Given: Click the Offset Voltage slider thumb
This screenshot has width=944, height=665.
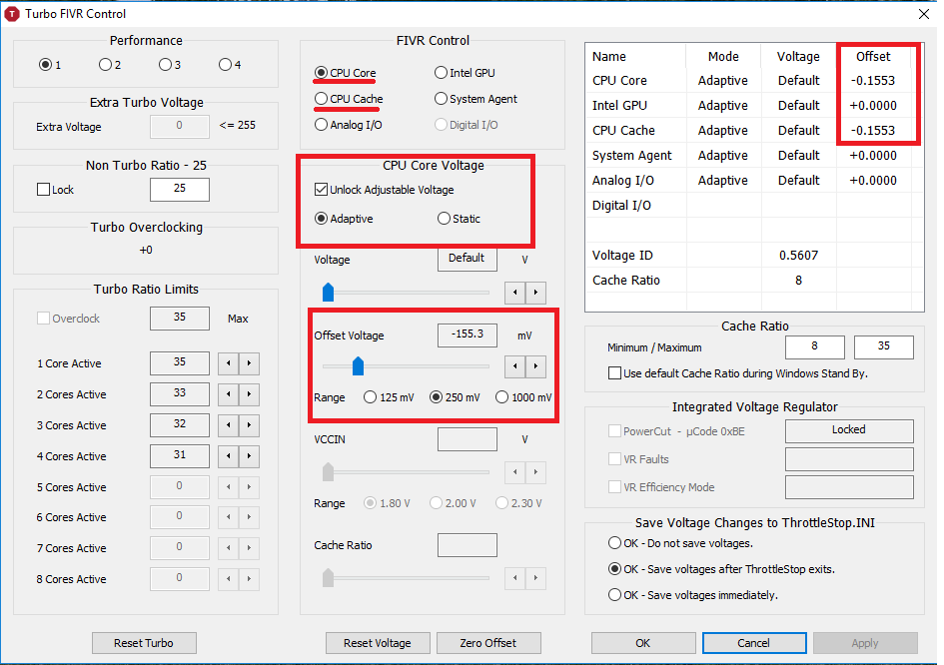Looking at the screenshot, I should pyautogui.click(x=359, y=365).
